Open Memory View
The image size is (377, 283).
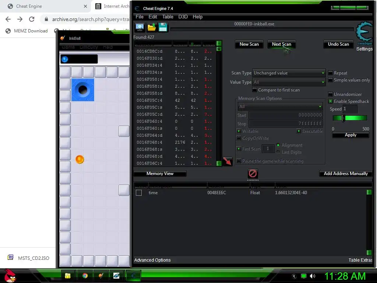click(x=160, y=174)
